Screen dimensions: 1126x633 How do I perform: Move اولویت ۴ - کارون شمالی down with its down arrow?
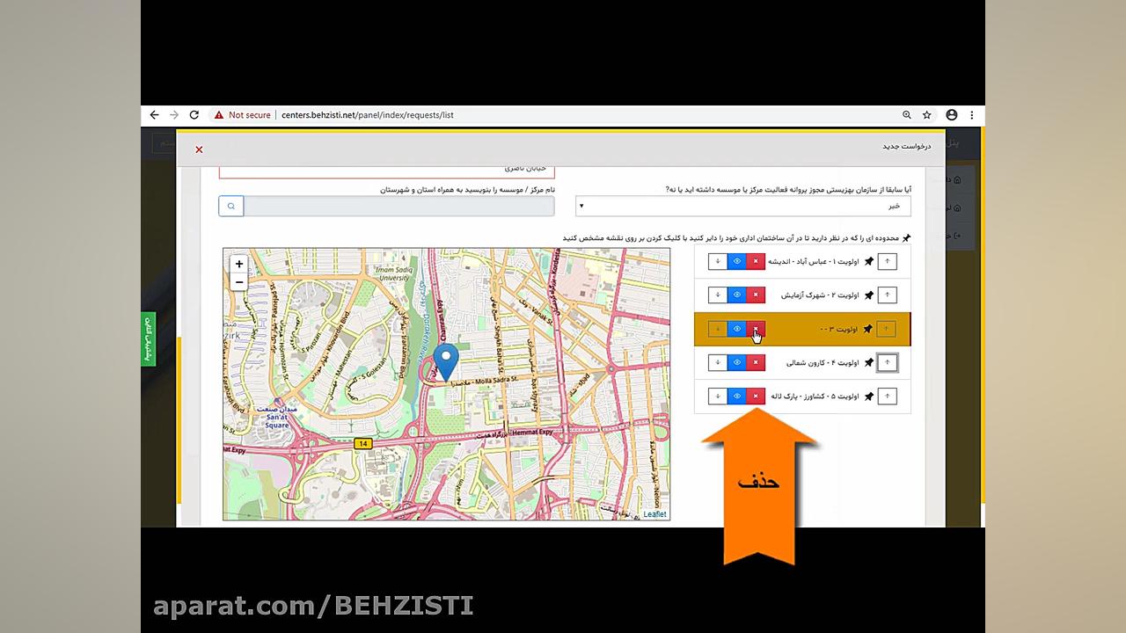point(718,362)
